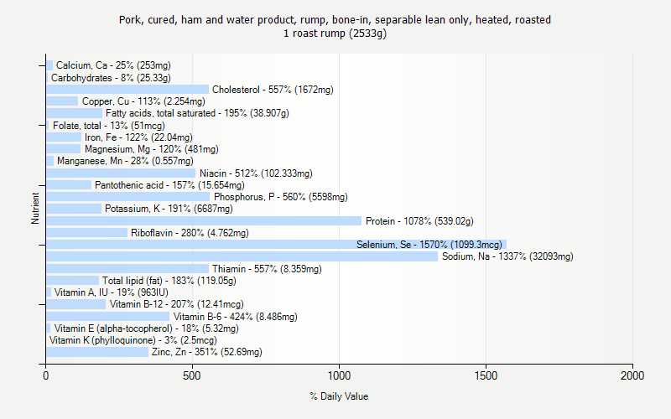Click the 1000 tick label on x-axis
Screen dimensions: 671x419
pyautogui.click(x=339, y=375)
